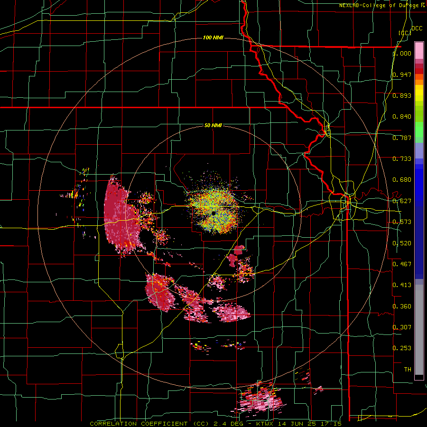The image size is (427, 427).
Task: Click the 0.413 legend value
Action: click(402, 285)
